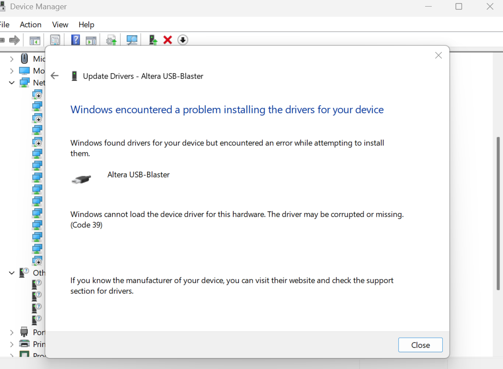Click the blue "Windows encountered a problem" heading
This screenshot has width=503, height=369.
[227, 110]
